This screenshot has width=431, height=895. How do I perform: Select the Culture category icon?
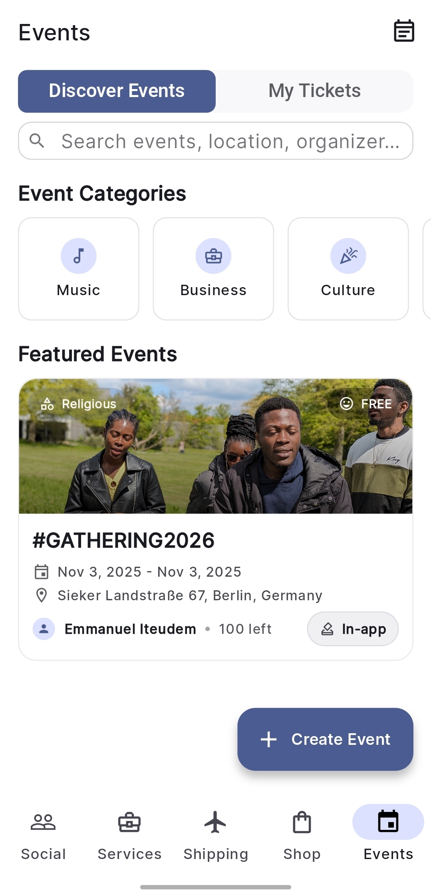point(348,256)
